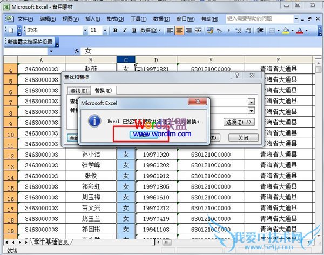
Task: Open the 数据(D) toolbar dropdown
Action: 151,31
